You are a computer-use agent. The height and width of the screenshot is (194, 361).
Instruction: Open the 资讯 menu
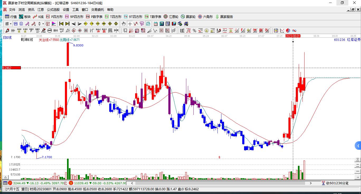coord(31,10)
